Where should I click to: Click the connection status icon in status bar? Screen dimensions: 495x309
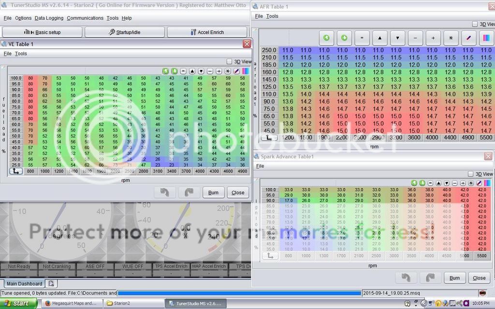click(482, 293)
